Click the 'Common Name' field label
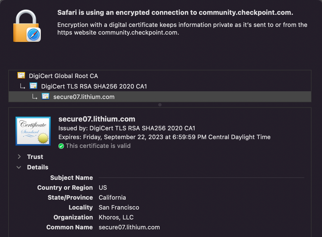Viewport: 322px width, 237px height. pyautogui.click(x=69, y=227)
